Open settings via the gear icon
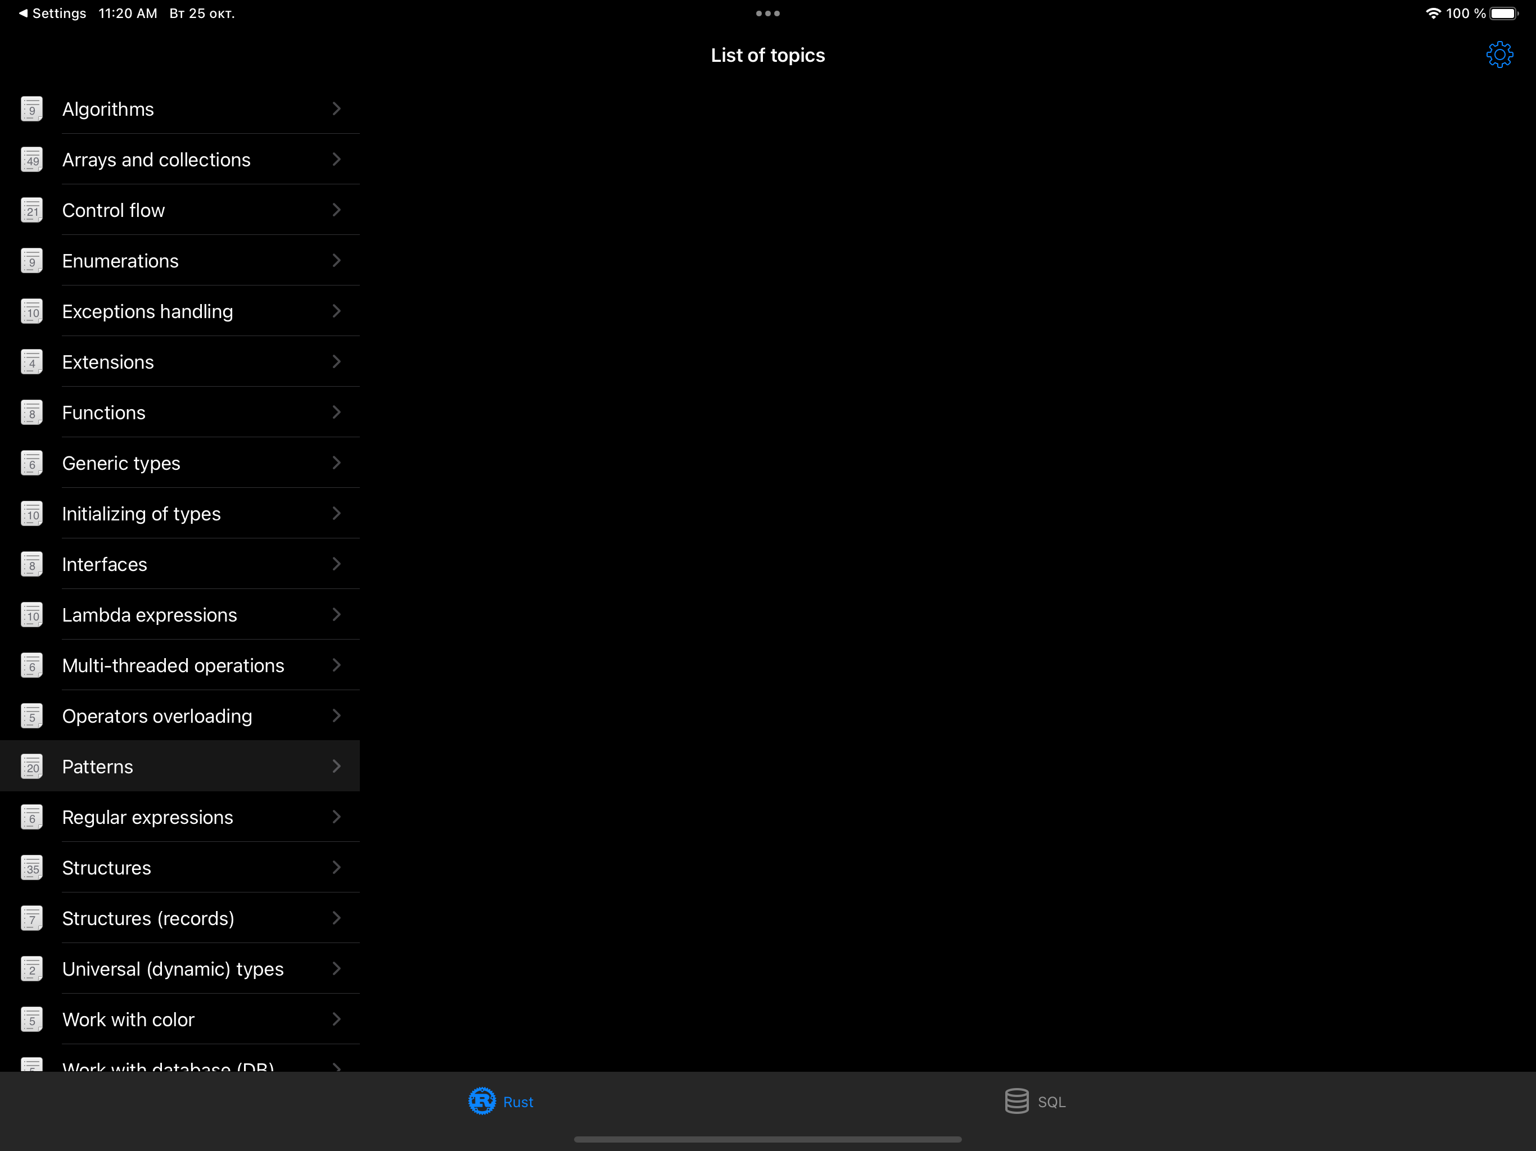The height and width of the screenshot is (1151, 1536). 1499,55
